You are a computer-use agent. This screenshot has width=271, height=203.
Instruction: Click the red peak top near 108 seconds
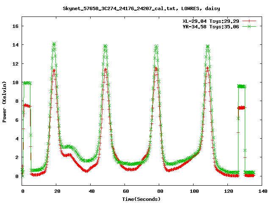[x=207, y=69]
